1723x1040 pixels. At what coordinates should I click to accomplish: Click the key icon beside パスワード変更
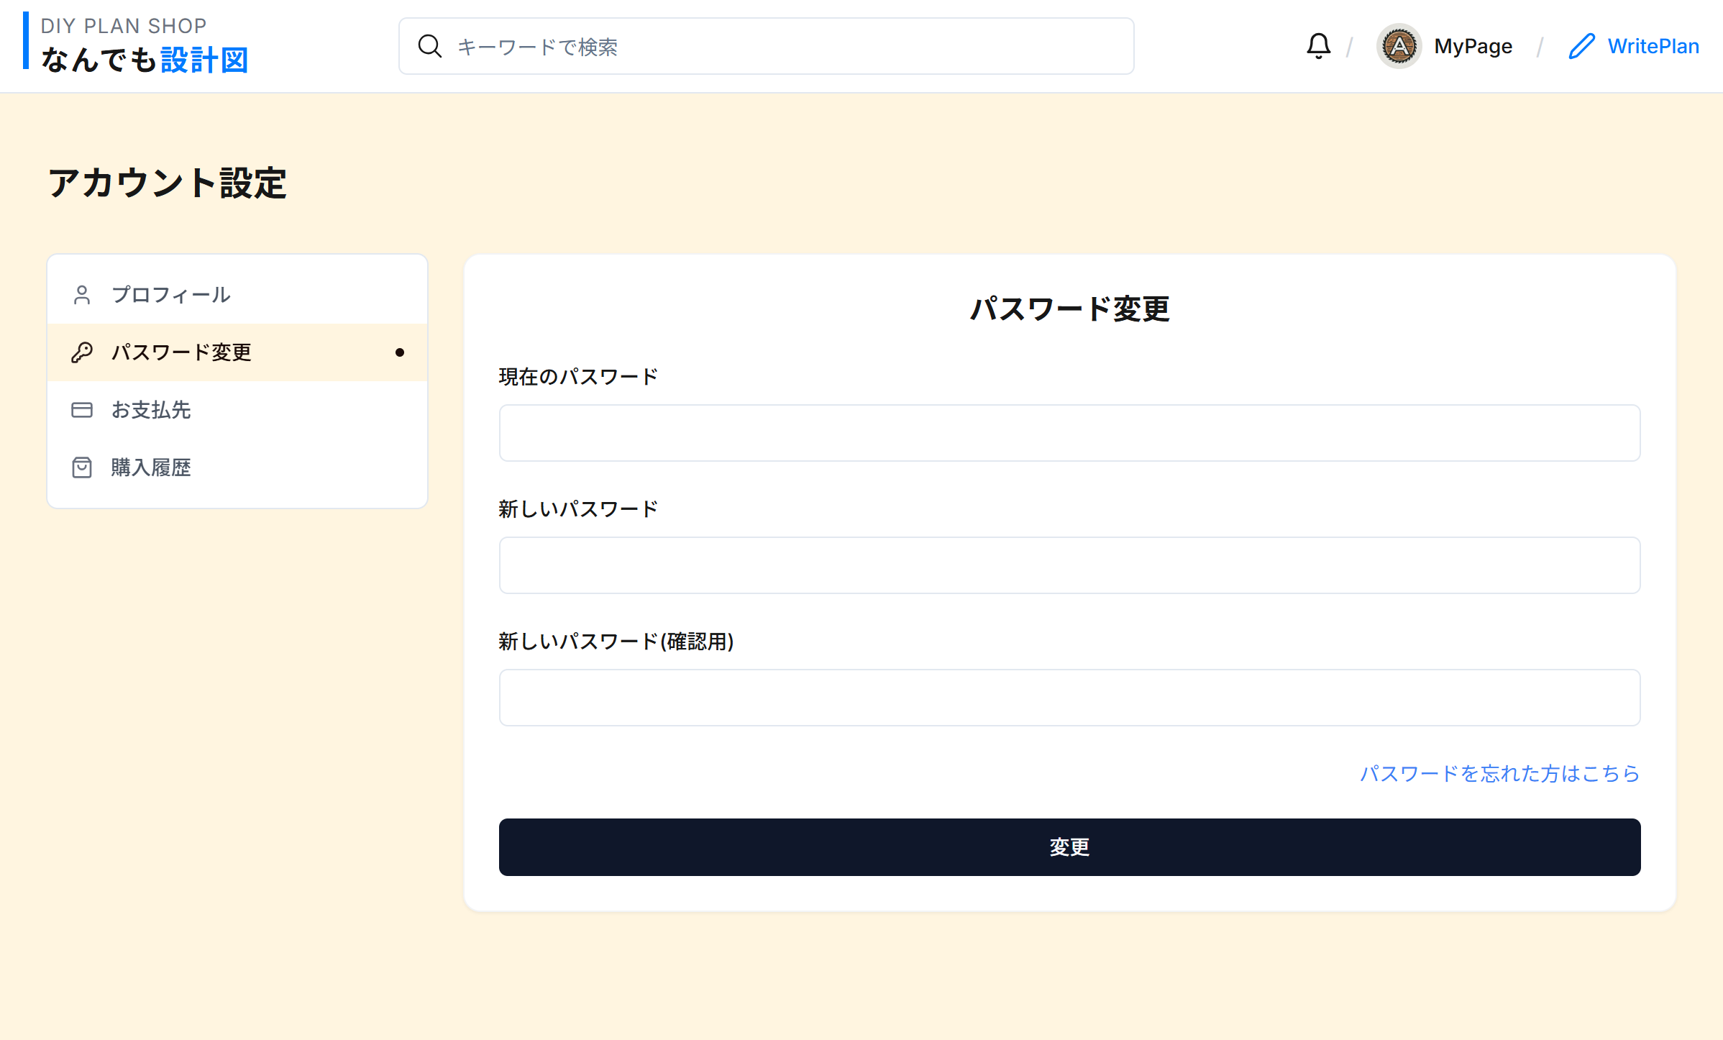pos(82,352)
